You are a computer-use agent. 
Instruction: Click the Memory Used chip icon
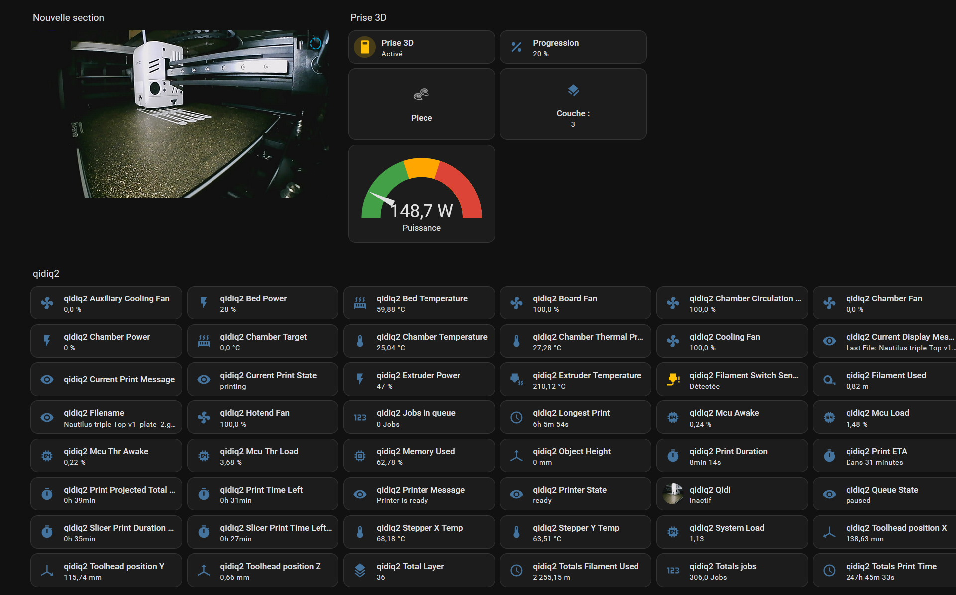click(360, 456)
